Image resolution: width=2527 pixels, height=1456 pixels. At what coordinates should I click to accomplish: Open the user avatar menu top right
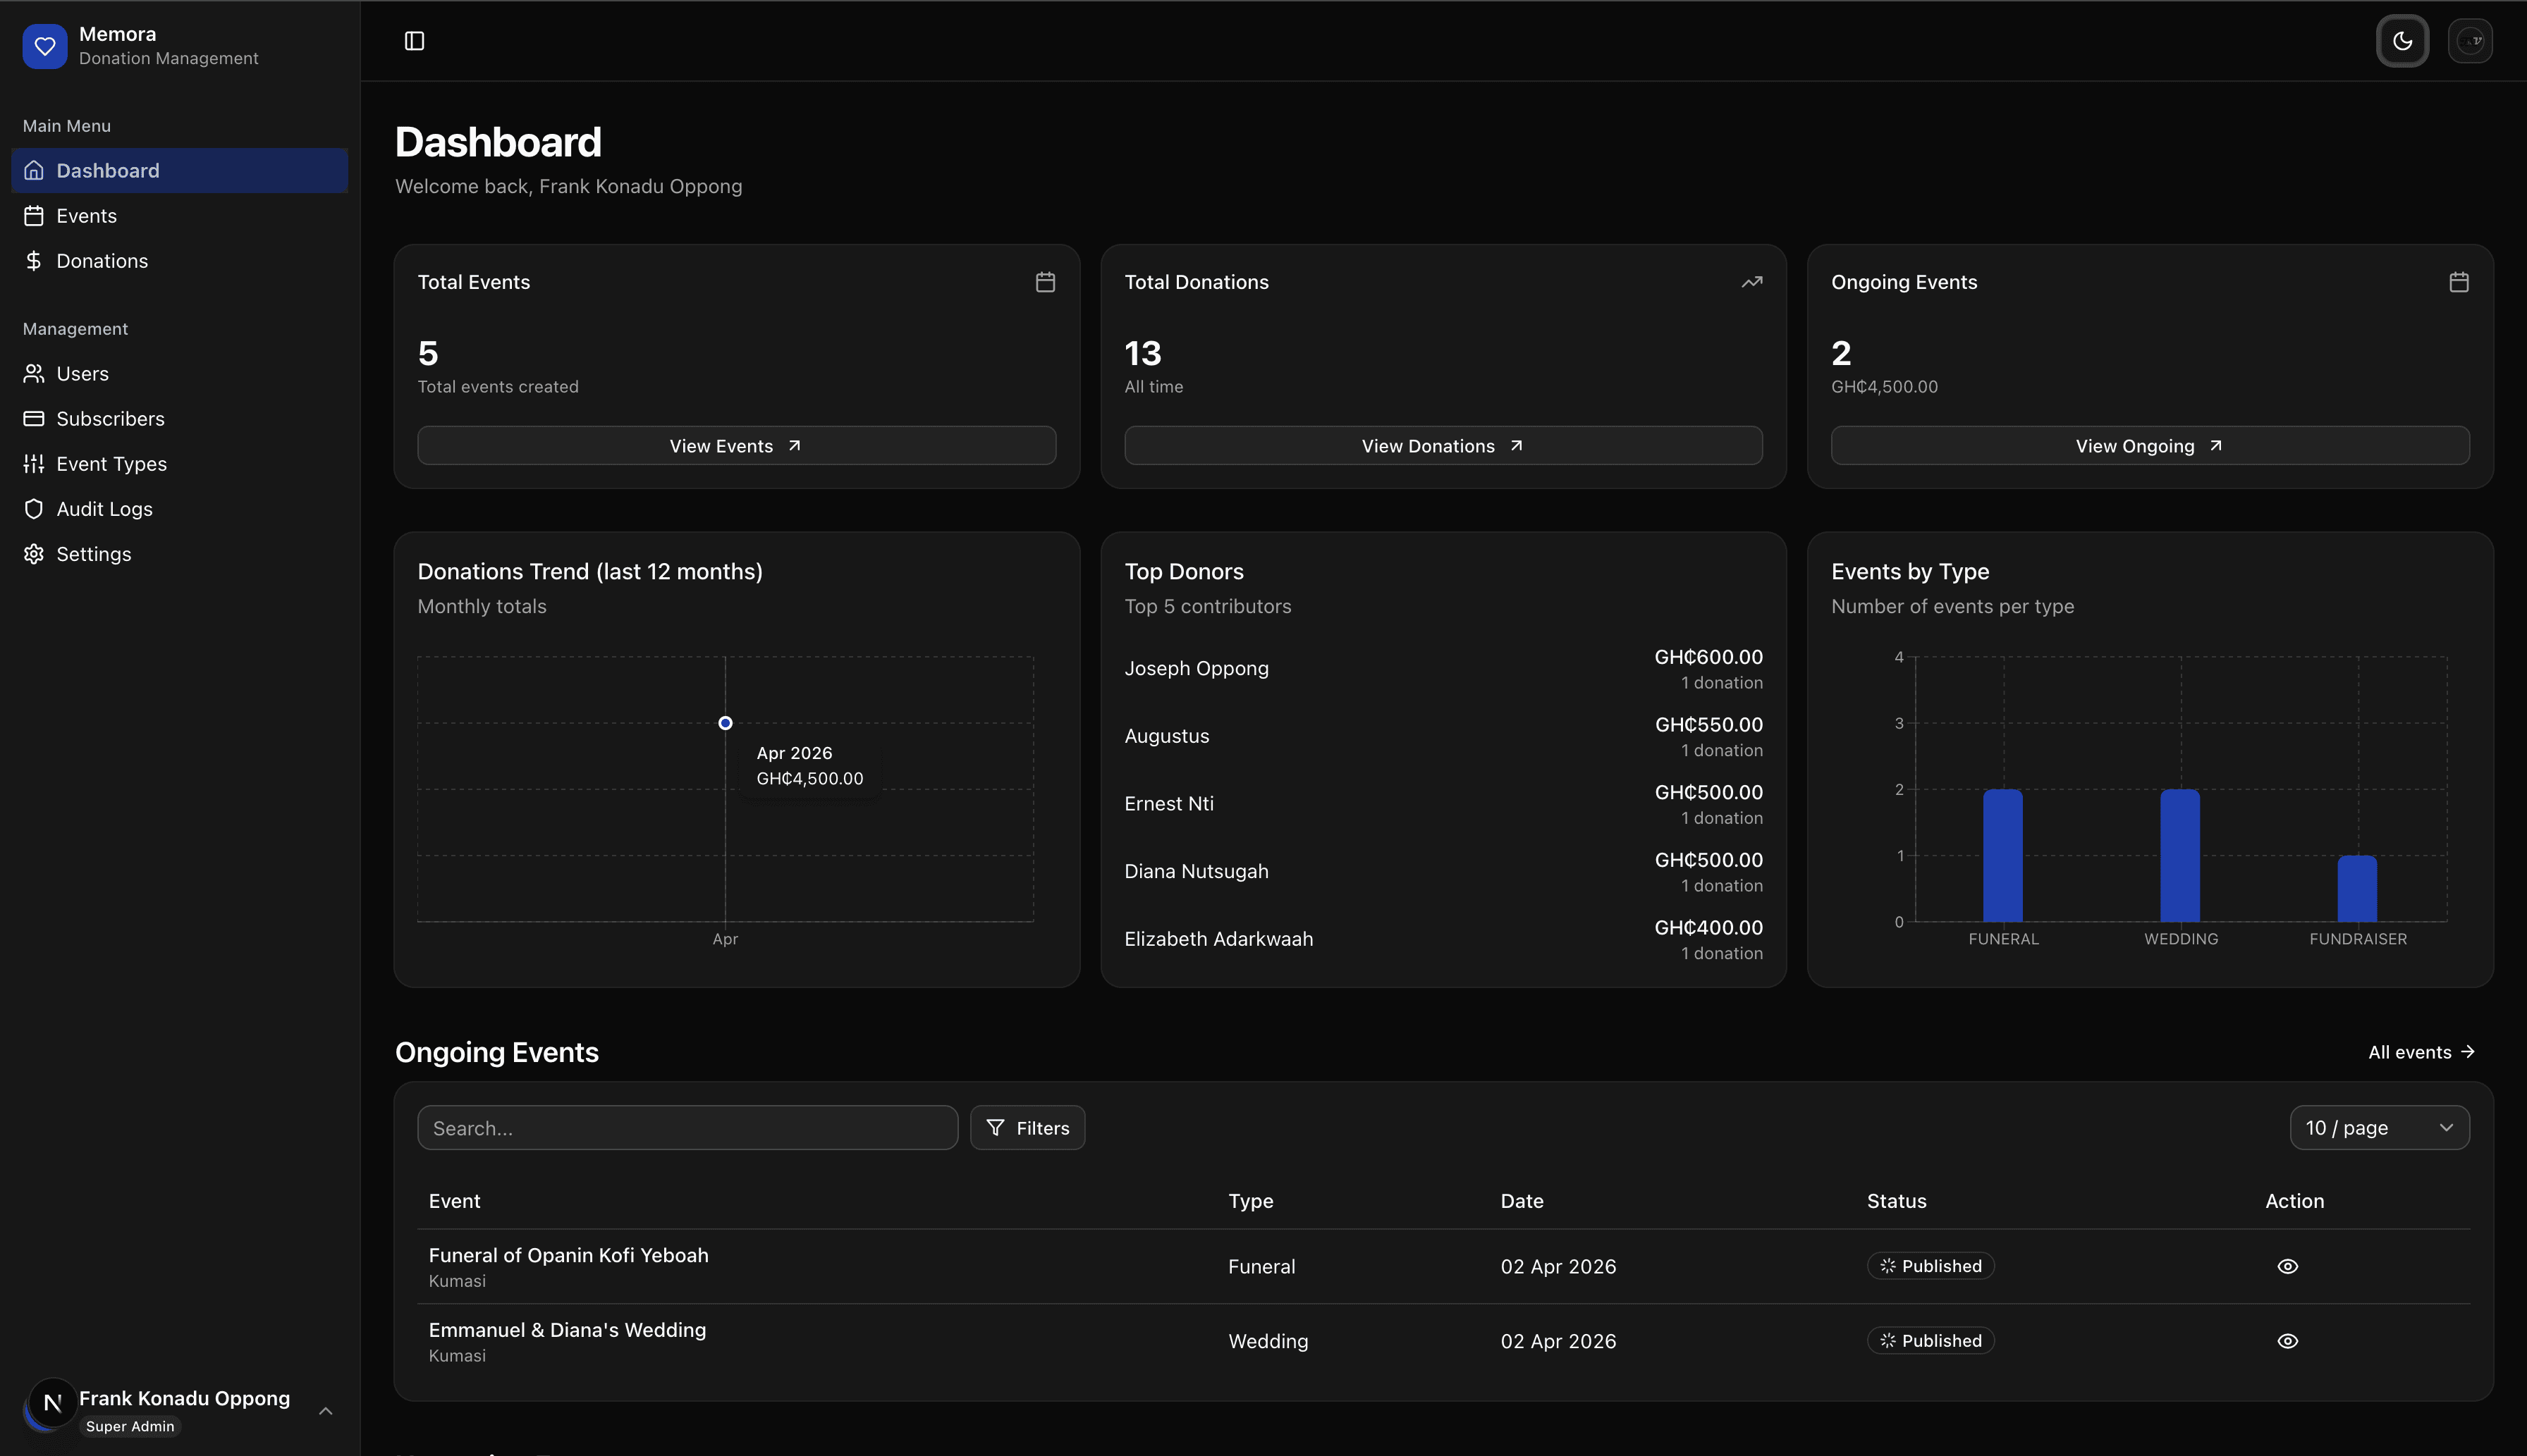click(2471, 41)
